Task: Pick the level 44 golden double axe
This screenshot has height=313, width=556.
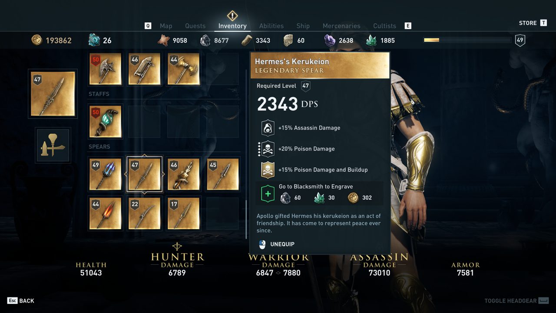Action: [184, 69]
